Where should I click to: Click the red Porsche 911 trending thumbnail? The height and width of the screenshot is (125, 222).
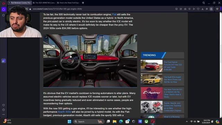coord(152,66)
